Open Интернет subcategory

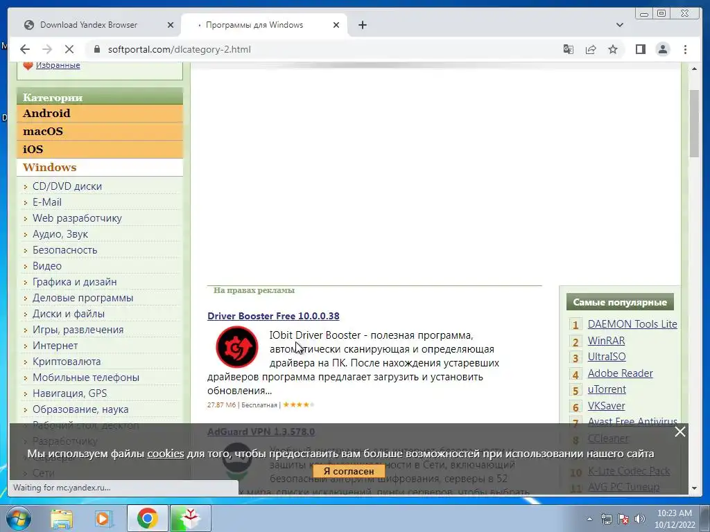55,346
